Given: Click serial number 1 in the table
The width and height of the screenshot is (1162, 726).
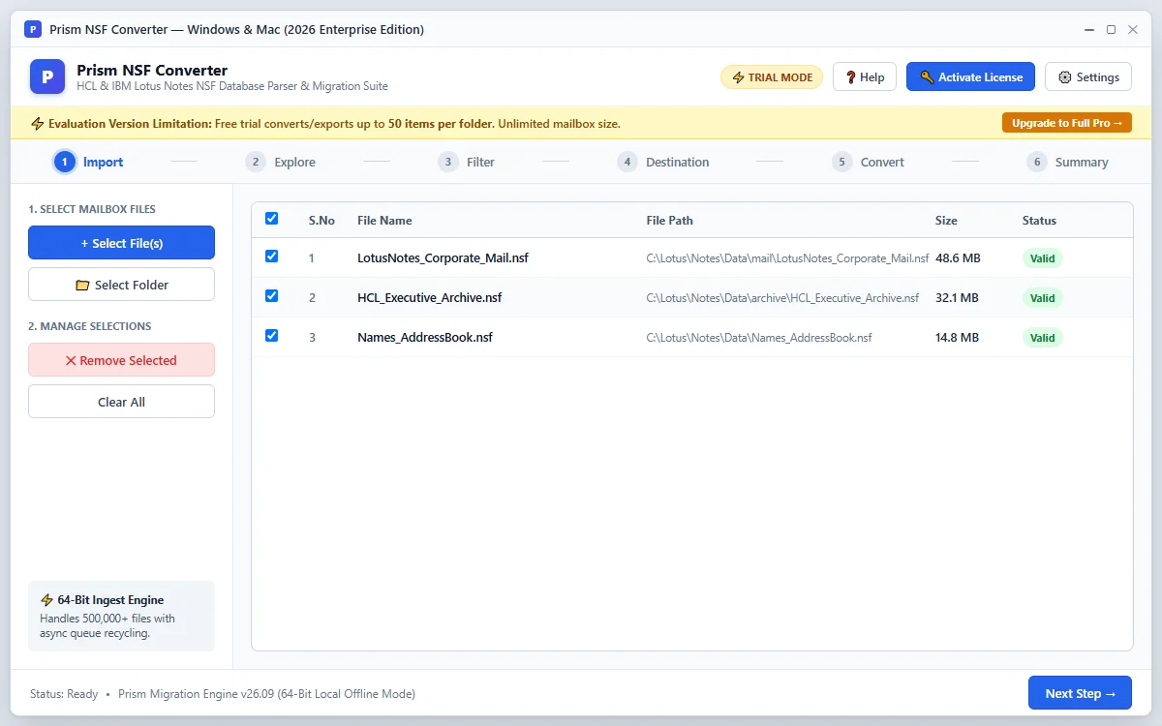Looking at the screenshot, I should click(312, 258).
